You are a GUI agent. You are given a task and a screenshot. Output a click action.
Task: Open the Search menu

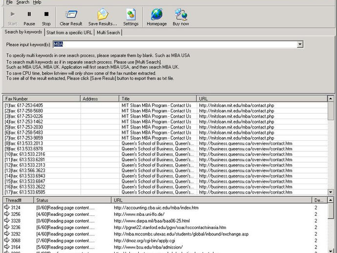pos(22,2)
